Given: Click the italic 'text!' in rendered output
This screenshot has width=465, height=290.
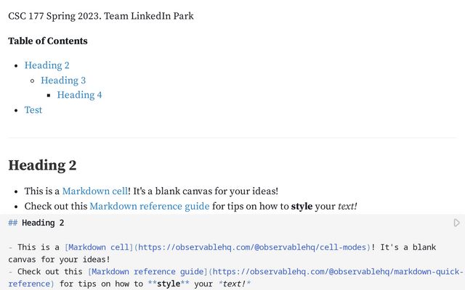Looking at the screenshot, I should pyautogui.click(x=346, y=207).
